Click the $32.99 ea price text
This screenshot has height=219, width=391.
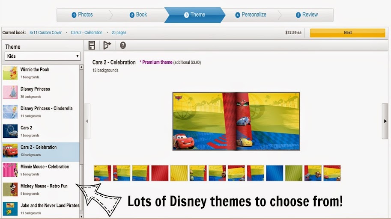tap(293, 33)
